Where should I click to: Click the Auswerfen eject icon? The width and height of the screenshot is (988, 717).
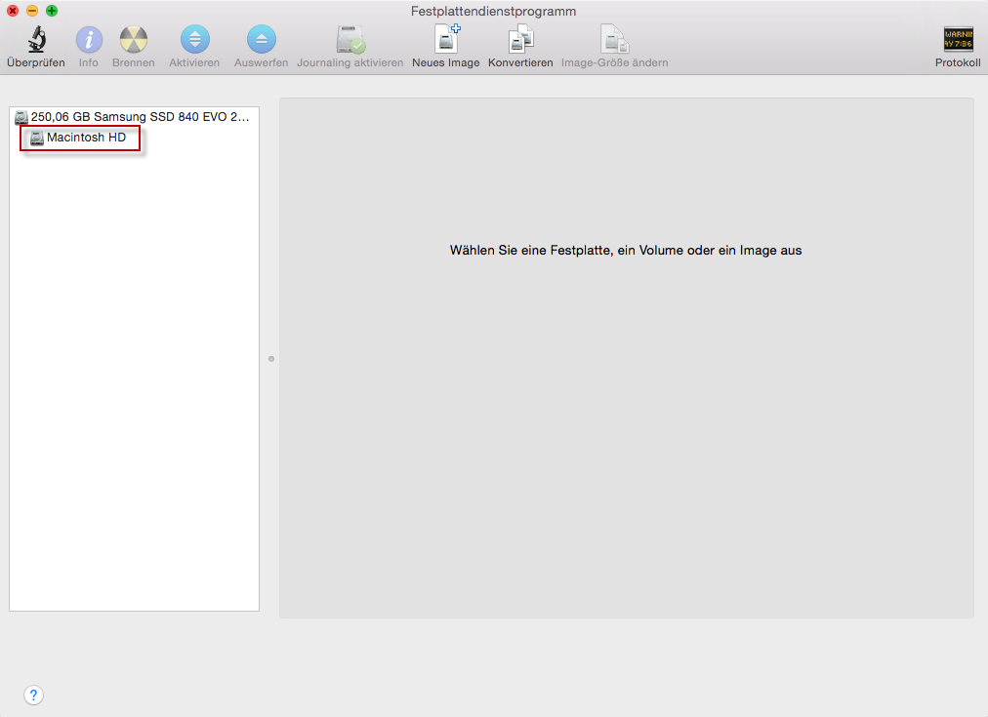pyautogui.click(x=262, y=40)
